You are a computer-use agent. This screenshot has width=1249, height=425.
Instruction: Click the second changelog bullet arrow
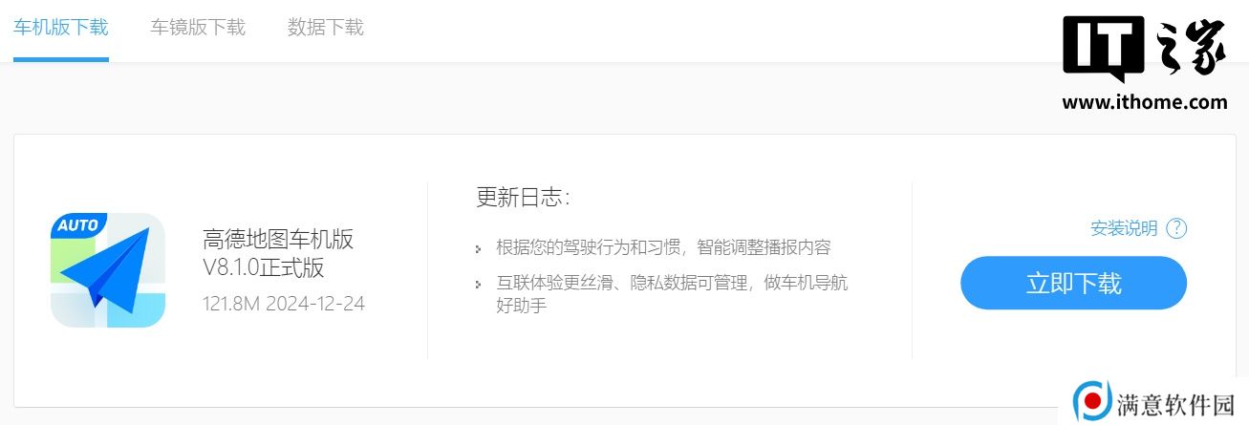click(479, 285)
